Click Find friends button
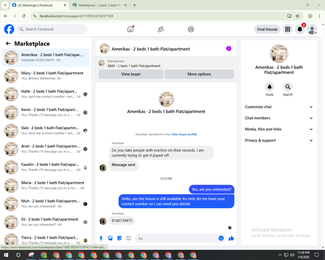Screen dimensions: 325x260 (x=267, y=29)
